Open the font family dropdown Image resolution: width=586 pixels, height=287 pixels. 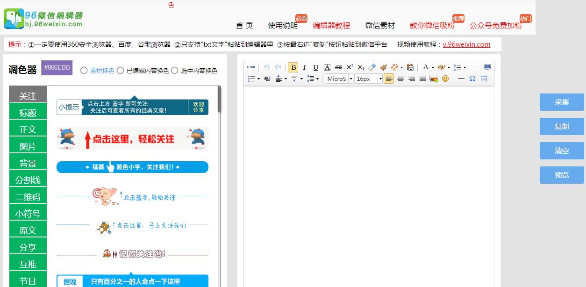point(337,79)
